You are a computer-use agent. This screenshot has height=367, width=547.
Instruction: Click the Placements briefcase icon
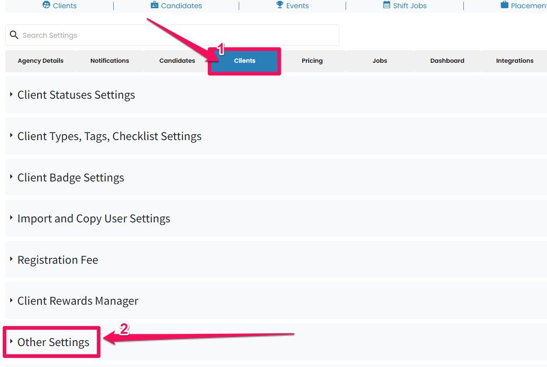pos(504,5)
